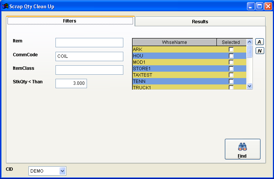Click the binoculars Find button
274x179 pixels.
[x=242, y=149]
